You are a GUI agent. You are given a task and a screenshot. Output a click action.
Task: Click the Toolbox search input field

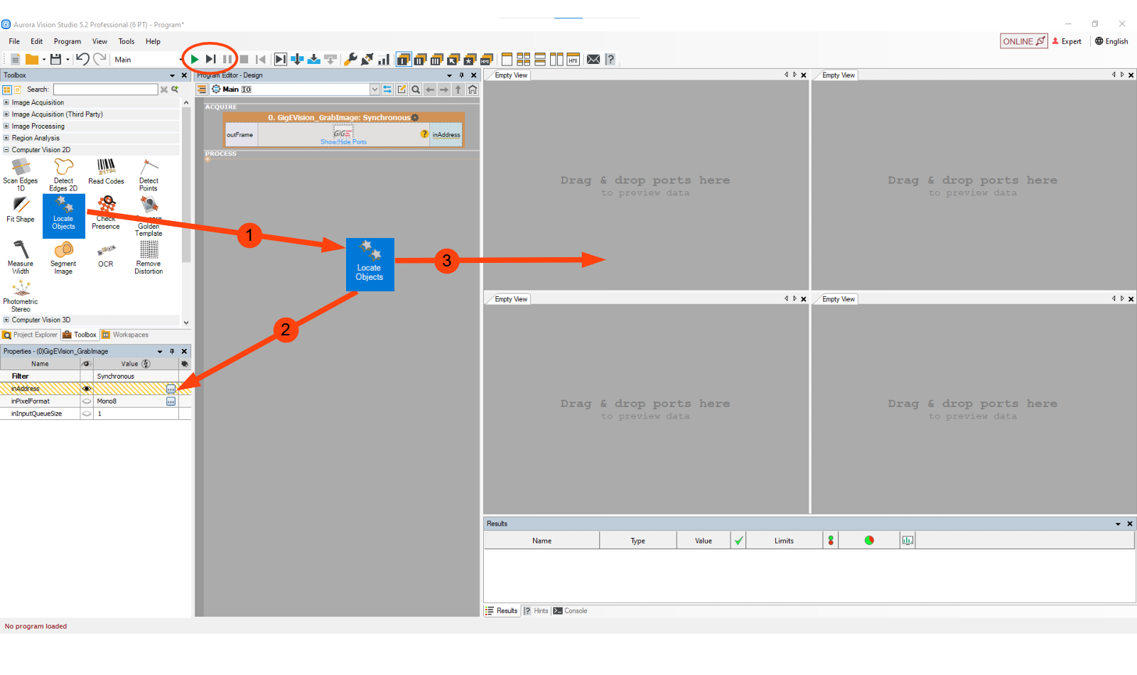click(x=105, y=90)
